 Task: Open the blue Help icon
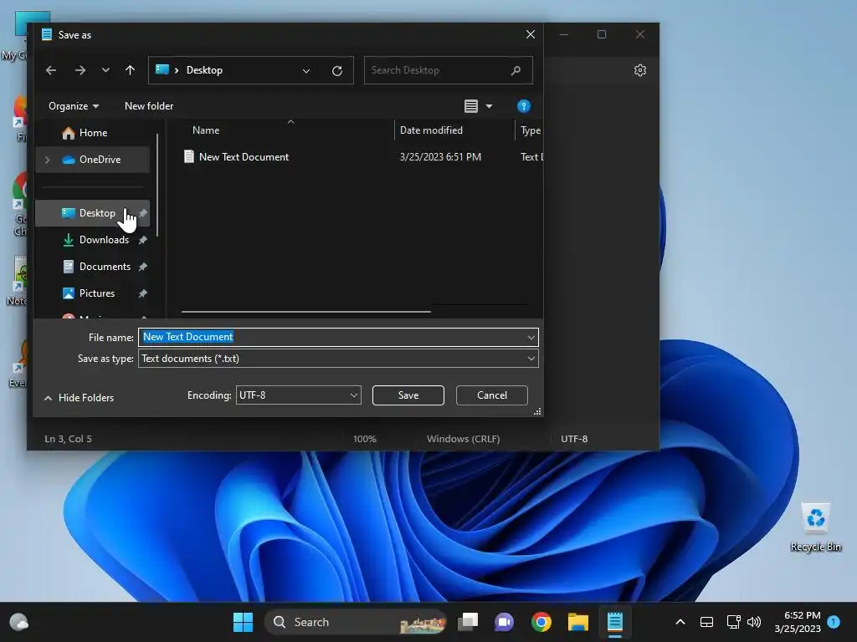(x=524, y=106)
